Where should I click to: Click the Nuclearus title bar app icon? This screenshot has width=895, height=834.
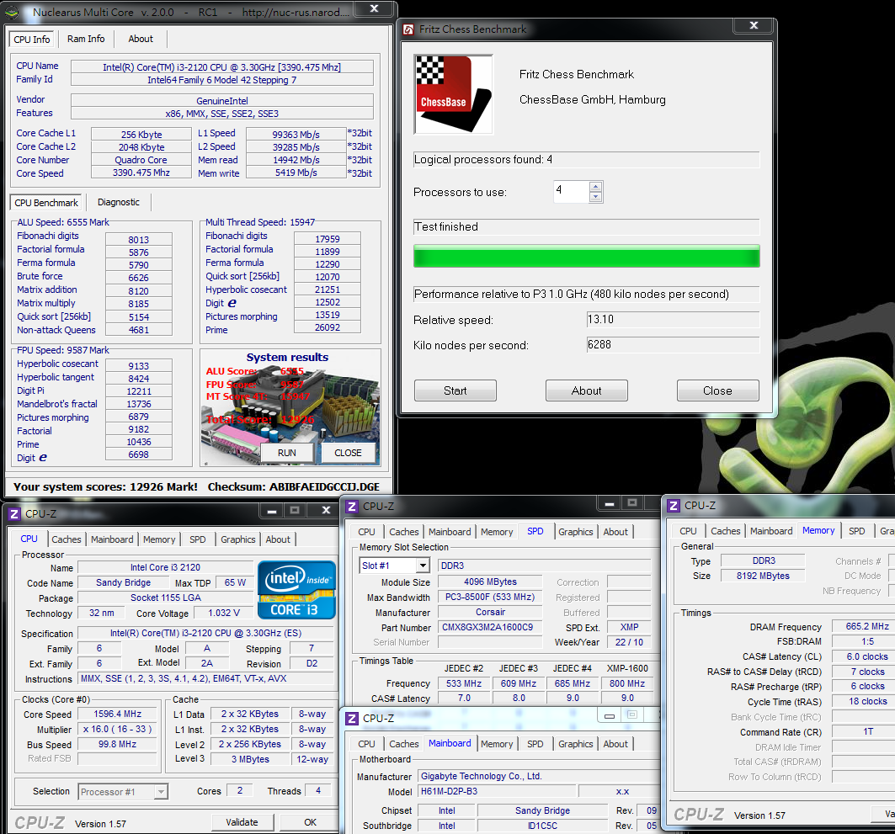tap(12, 12)
